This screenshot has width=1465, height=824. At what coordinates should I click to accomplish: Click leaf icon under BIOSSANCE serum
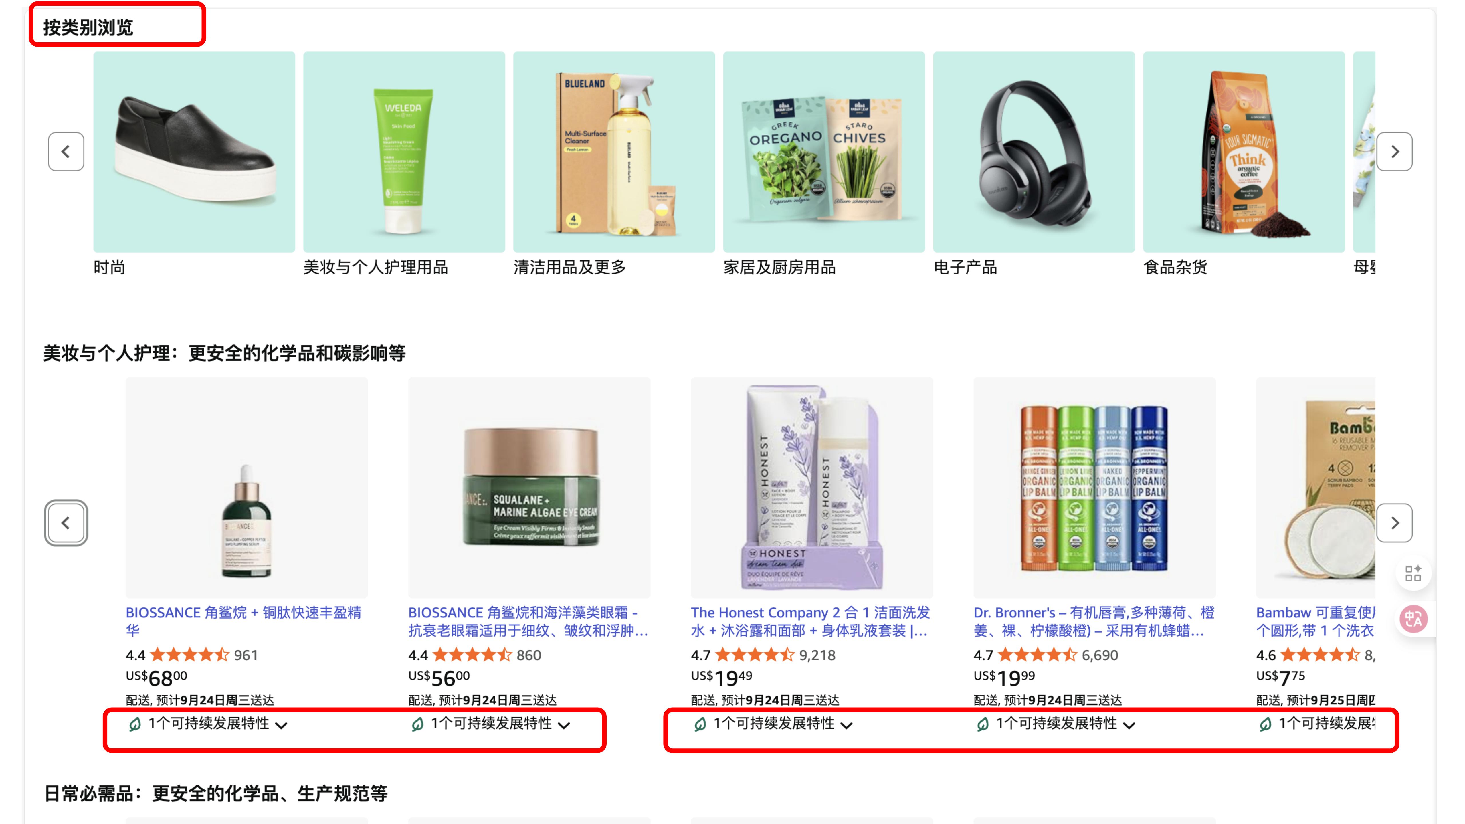(x=134, y=724)
